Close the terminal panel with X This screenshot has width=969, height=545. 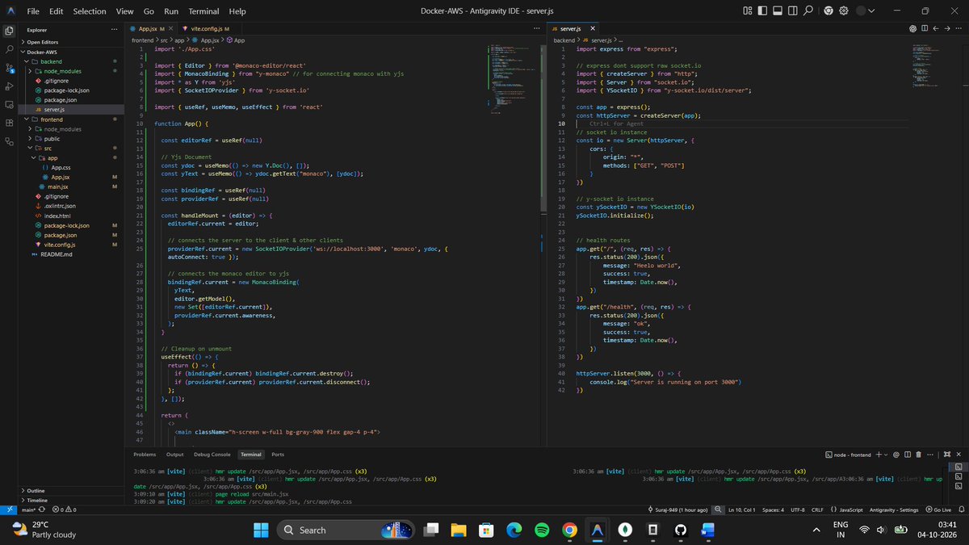coord(957,455)
